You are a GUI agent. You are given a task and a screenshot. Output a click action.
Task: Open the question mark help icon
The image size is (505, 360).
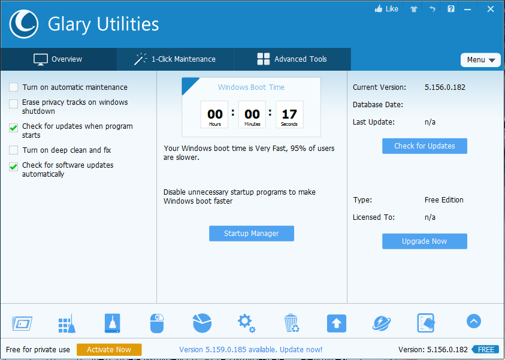[x=451, y=9]
